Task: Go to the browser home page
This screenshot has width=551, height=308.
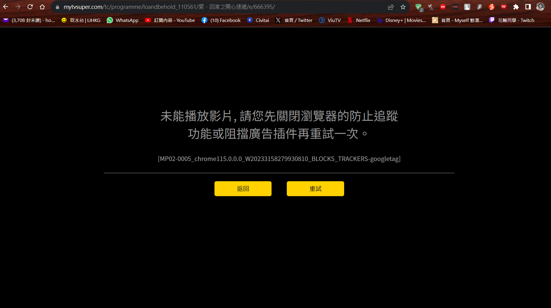Action: [42, 7]
